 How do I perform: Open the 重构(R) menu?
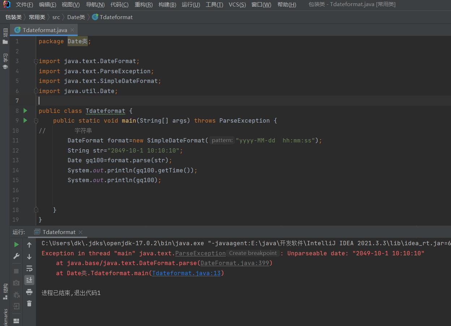click(x=143, y=5)
